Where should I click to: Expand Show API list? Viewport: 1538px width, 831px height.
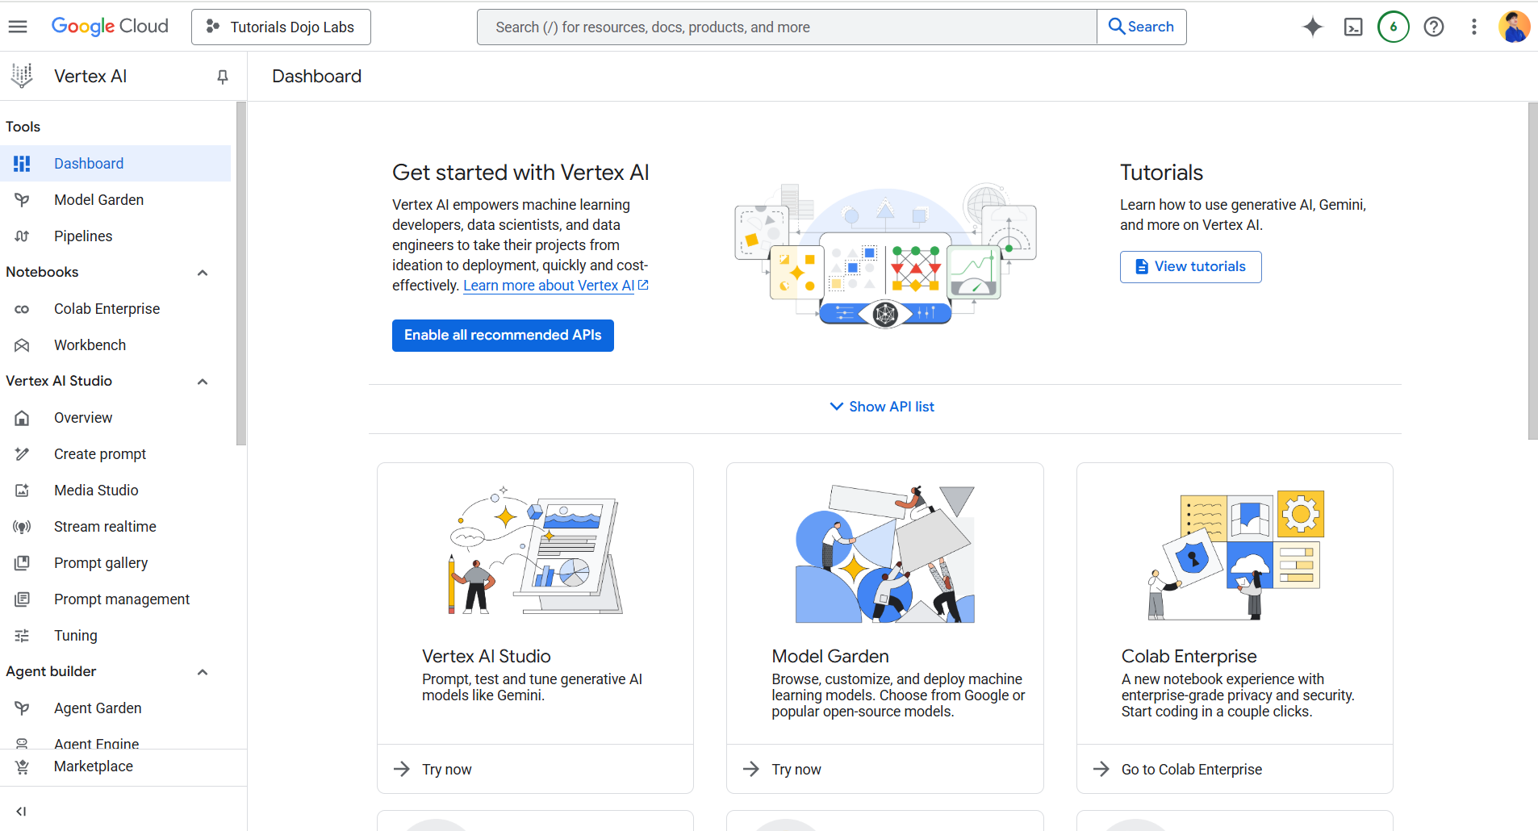[x=883, y=407]
